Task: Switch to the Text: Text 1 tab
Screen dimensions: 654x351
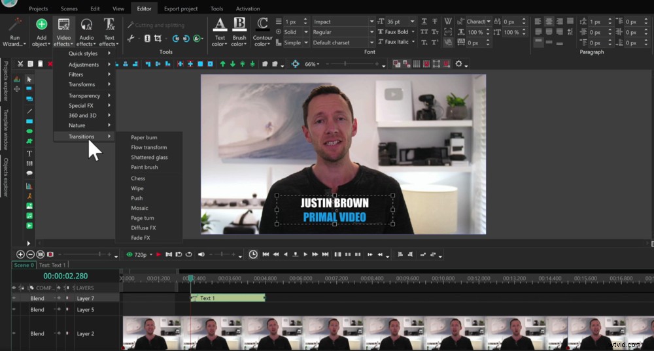Action: point(52,265)
